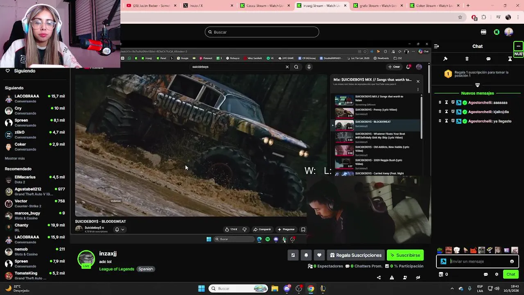Switch to the grafo Stream tab
The width and height of the screenshot is (524, 295).
(x=379, y=6)
